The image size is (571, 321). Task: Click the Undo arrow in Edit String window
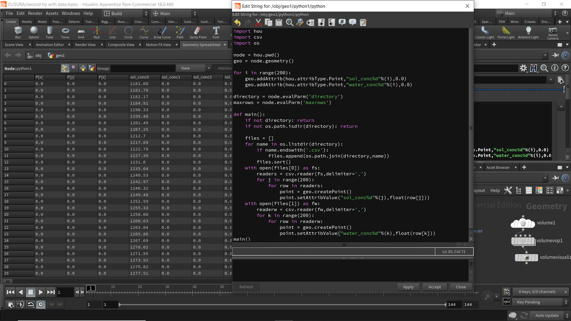pyautogui.click(x=237, y=22)
